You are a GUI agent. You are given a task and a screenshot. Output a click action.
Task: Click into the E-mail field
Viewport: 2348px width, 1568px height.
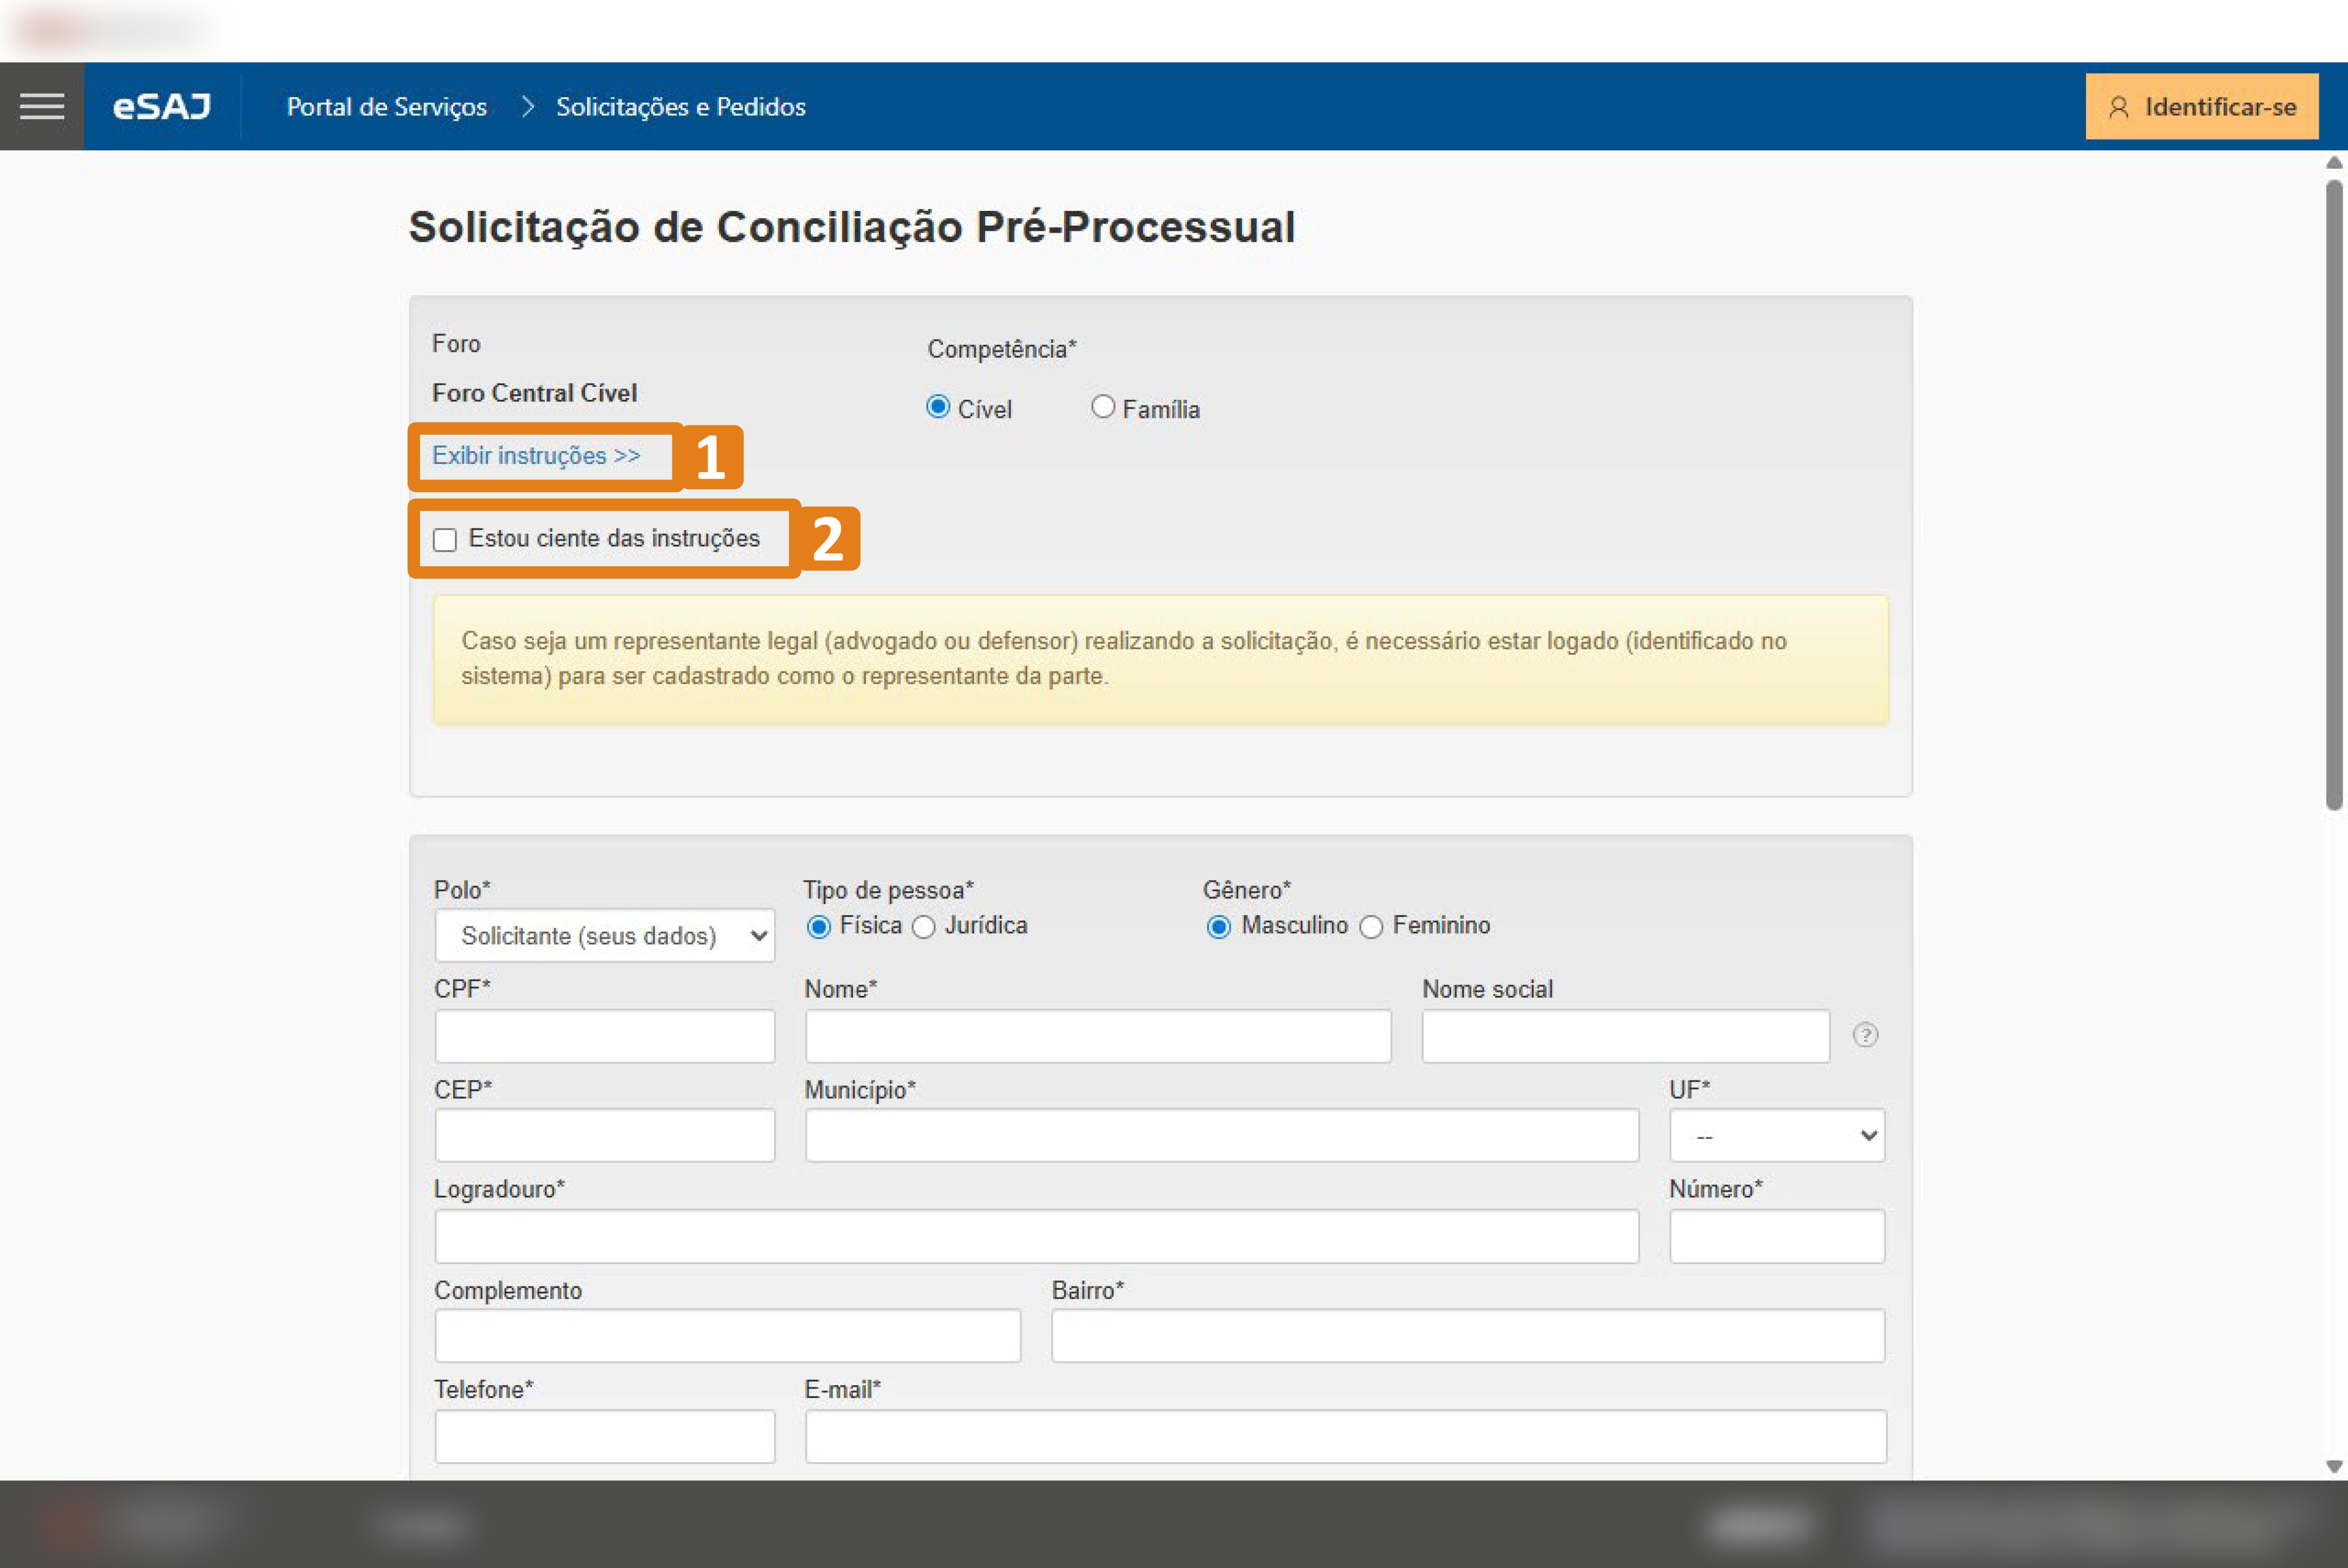point(1345,1437)
